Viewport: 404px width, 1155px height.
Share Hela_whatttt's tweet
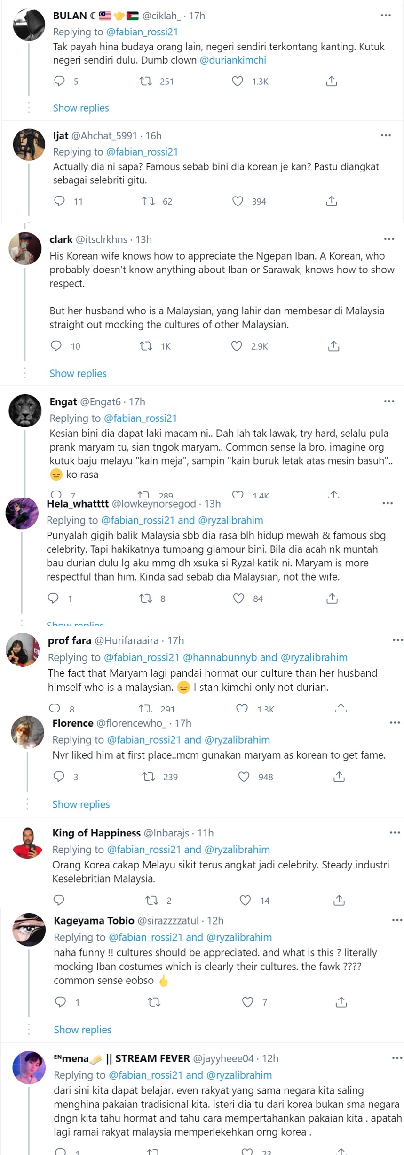(x=332, y=598)
